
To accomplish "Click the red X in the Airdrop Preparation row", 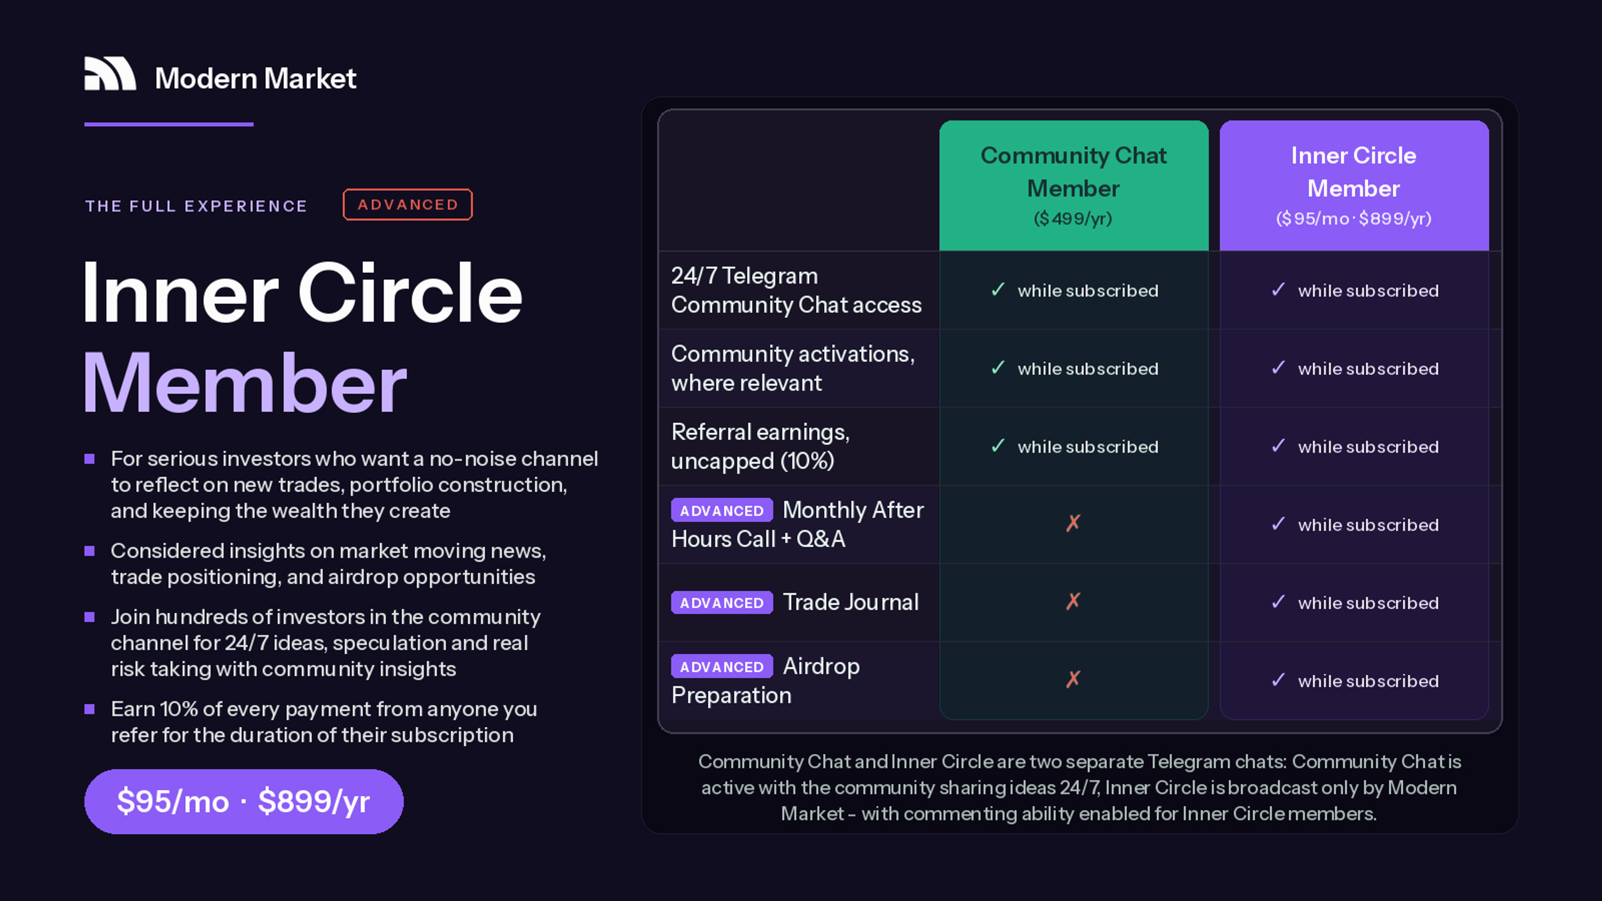I will (x=1073, y=679).
